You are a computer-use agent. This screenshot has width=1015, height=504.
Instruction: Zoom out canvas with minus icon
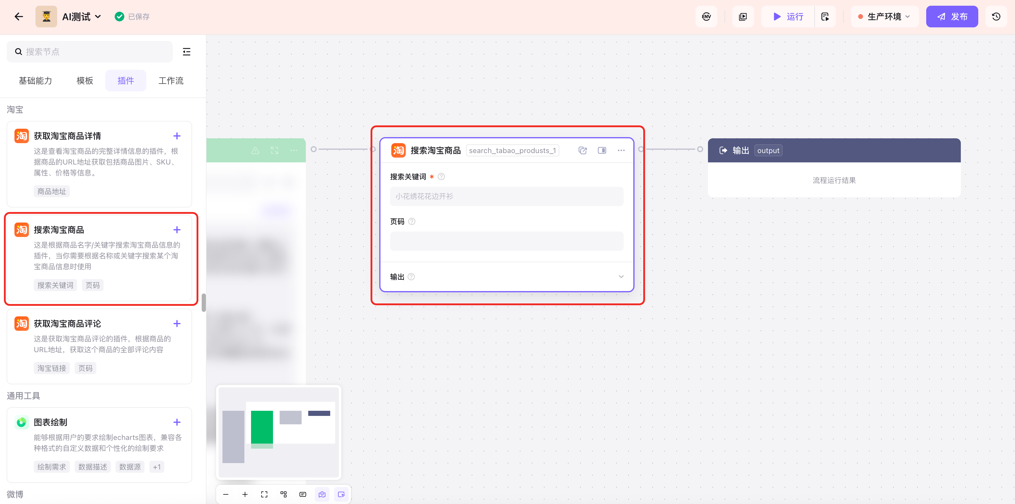coord(226,494)
